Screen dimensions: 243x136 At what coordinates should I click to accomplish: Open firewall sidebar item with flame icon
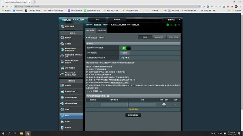(71, 122)
